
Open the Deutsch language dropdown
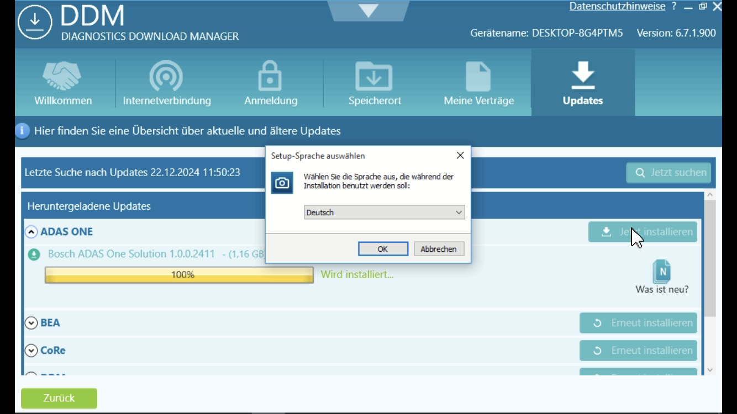[x=385, y=213]
